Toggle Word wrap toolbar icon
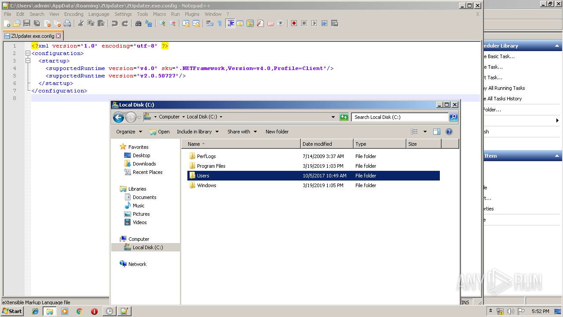 pos(210,23)
